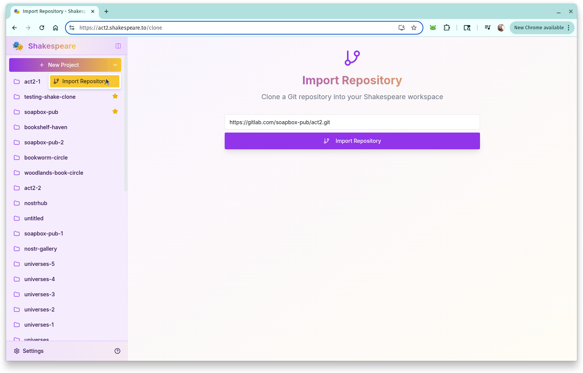
Task: Click the folder icon beside nostr-gallery
Action: [17, 248]
